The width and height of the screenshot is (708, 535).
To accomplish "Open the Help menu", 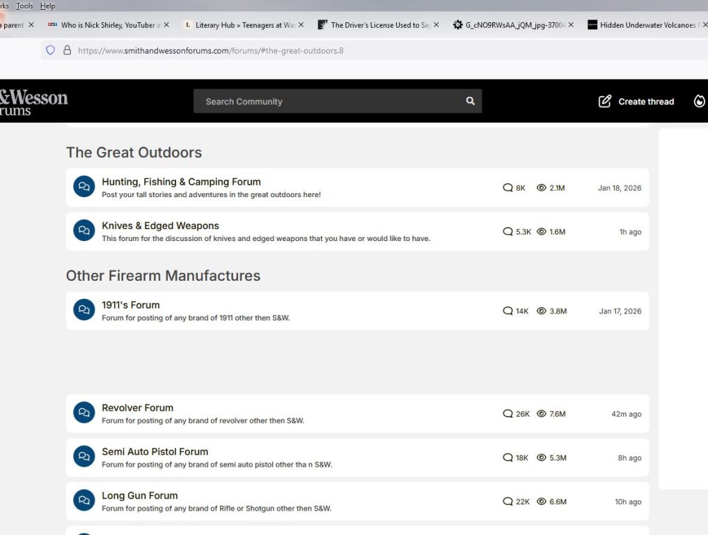I will [47, 6].
